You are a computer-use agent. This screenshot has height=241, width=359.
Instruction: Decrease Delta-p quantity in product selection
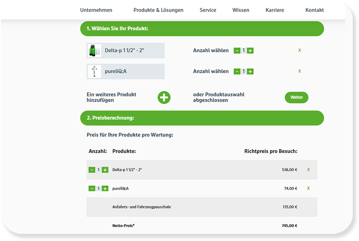(237, 51)
